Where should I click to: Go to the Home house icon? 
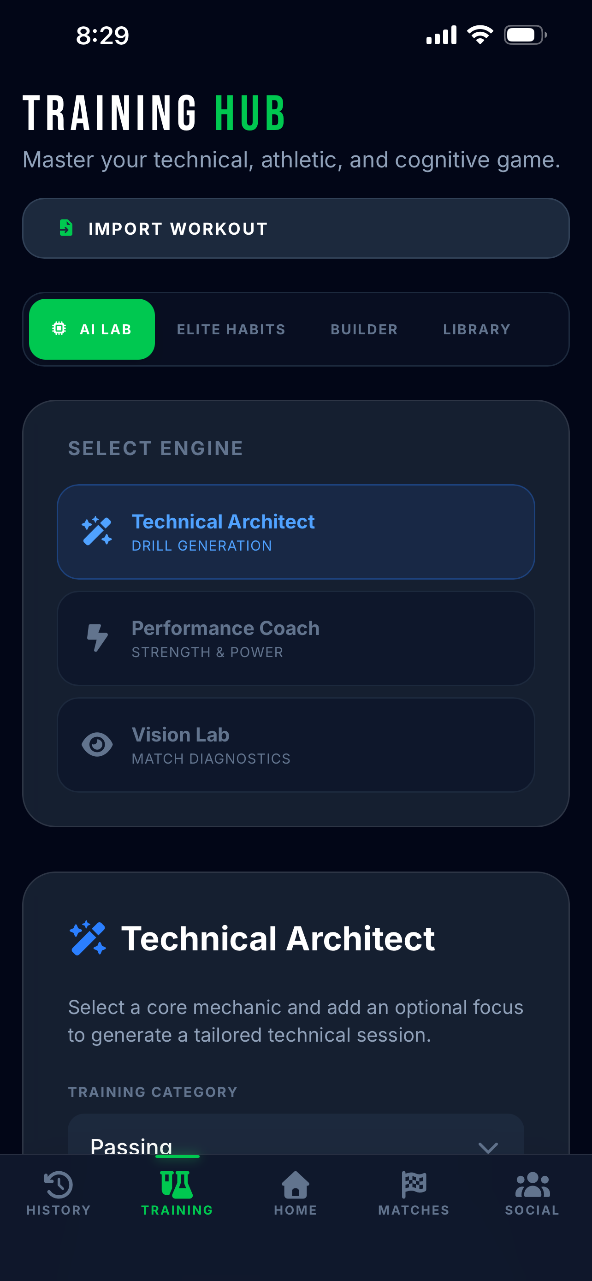click(295, 1185)
